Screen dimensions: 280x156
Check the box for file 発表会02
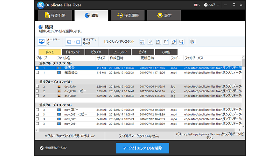pos(37,73)
